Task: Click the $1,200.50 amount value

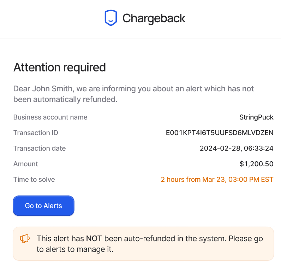Action: [x=256, y=164]
